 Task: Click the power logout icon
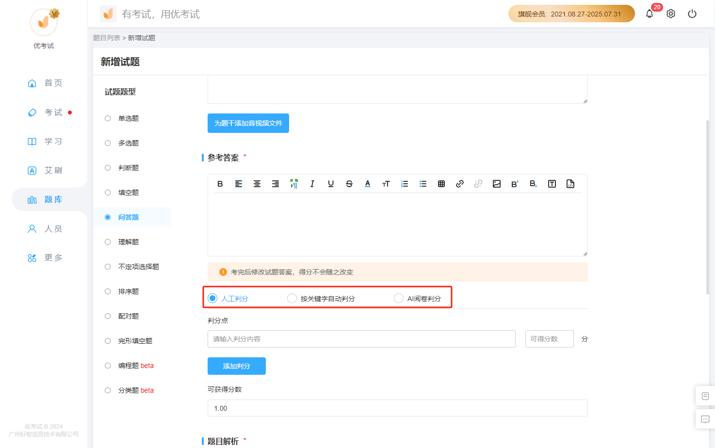692,14
